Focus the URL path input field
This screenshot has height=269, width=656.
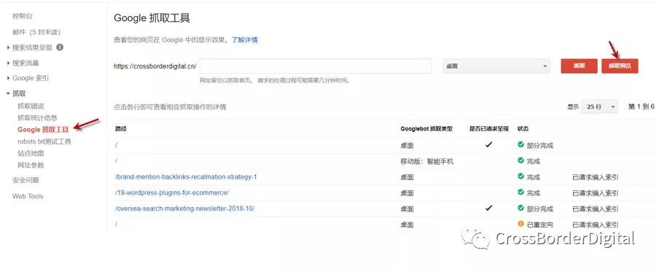316,66
